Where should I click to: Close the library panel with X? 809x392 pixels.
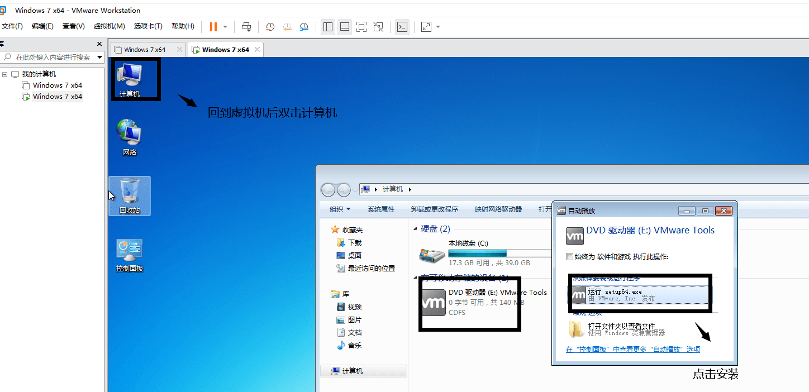point(99,44)
